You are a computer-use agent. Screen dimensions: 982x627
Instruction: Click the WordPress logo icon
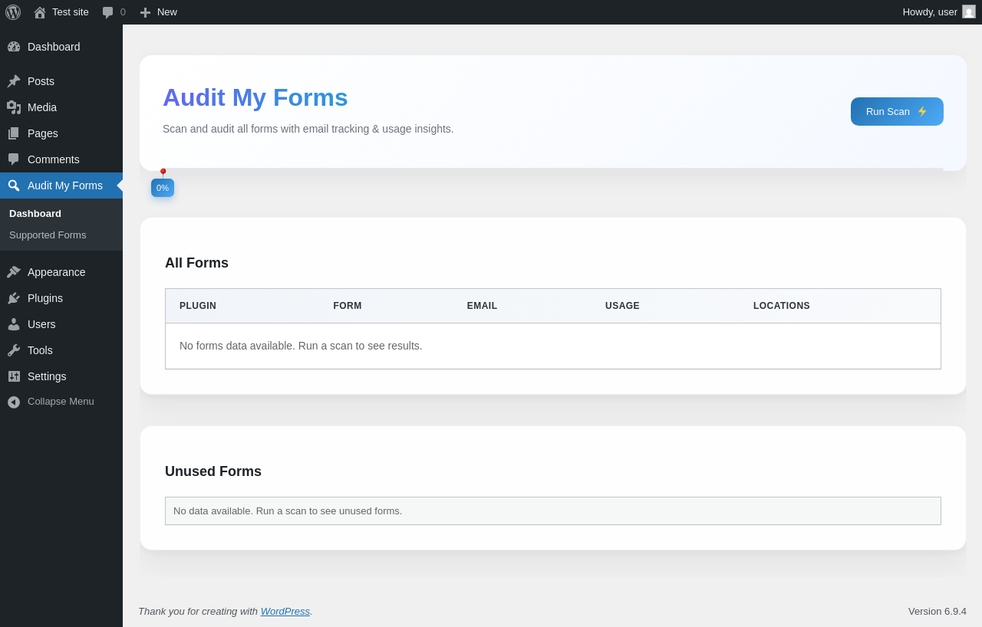(x=13, y=12)
